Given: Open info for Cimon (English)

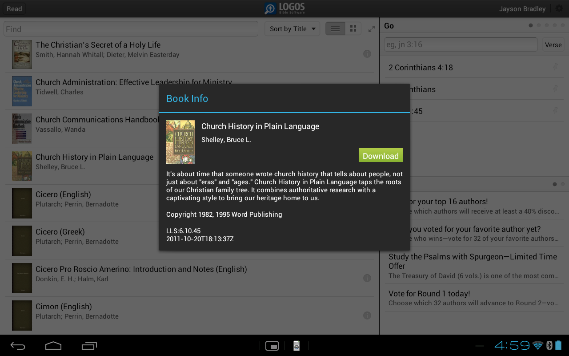Looking at the screenshot, I should 367,316.
